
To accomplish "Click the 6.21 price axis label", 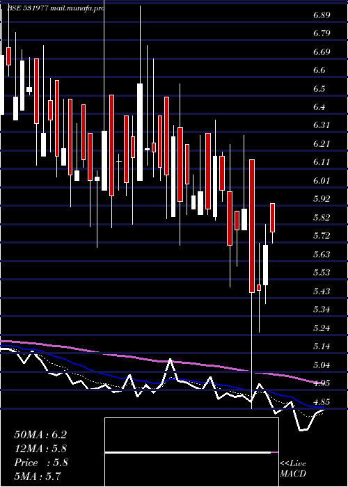I will pos(322,144).
